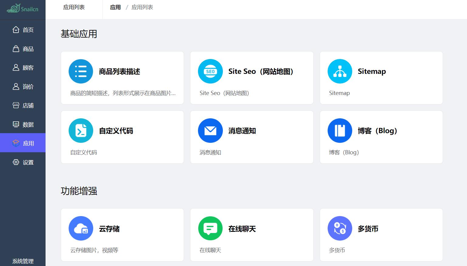Click gray 博客（Blog）description text
This screenshot has width=467, height=266.
pyautogui.click(x=344, y=153)
